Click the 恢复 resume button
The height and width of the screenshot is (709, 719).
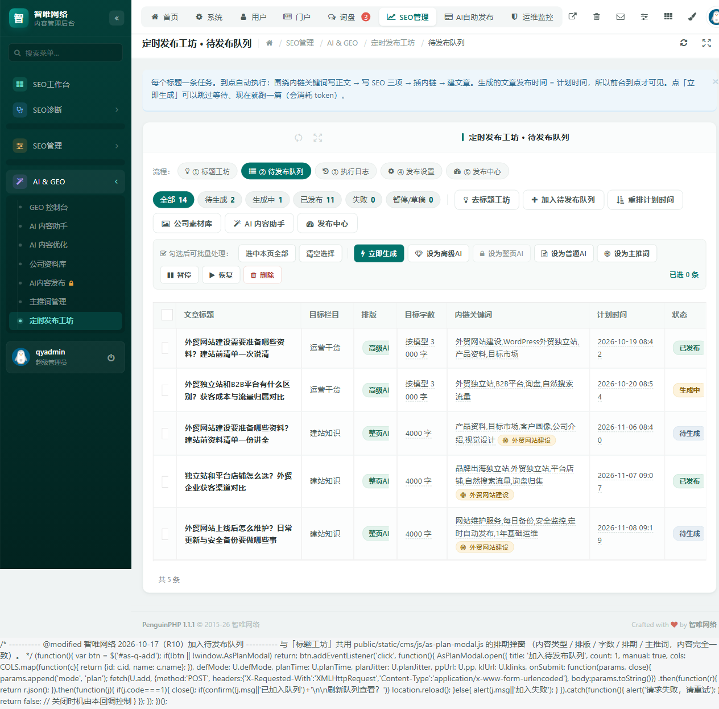(221, 275)
